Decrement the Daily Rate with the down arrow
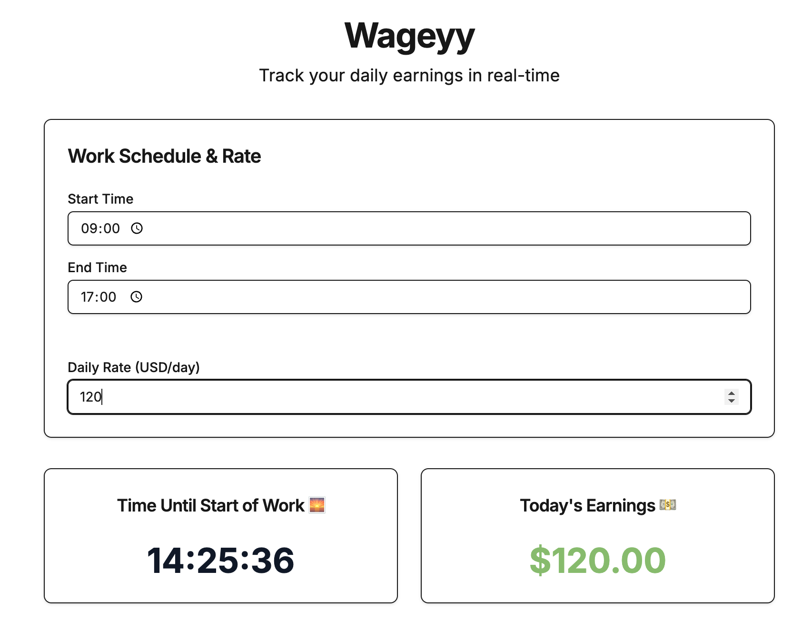 pyautogui.click(x=732, y=400)
